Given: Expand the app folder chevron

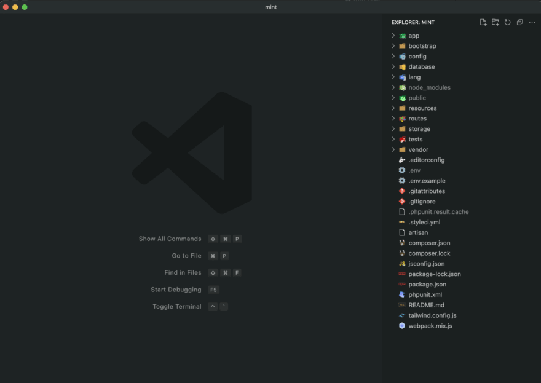Looking at the screenshot, I should tap(393, 36).
